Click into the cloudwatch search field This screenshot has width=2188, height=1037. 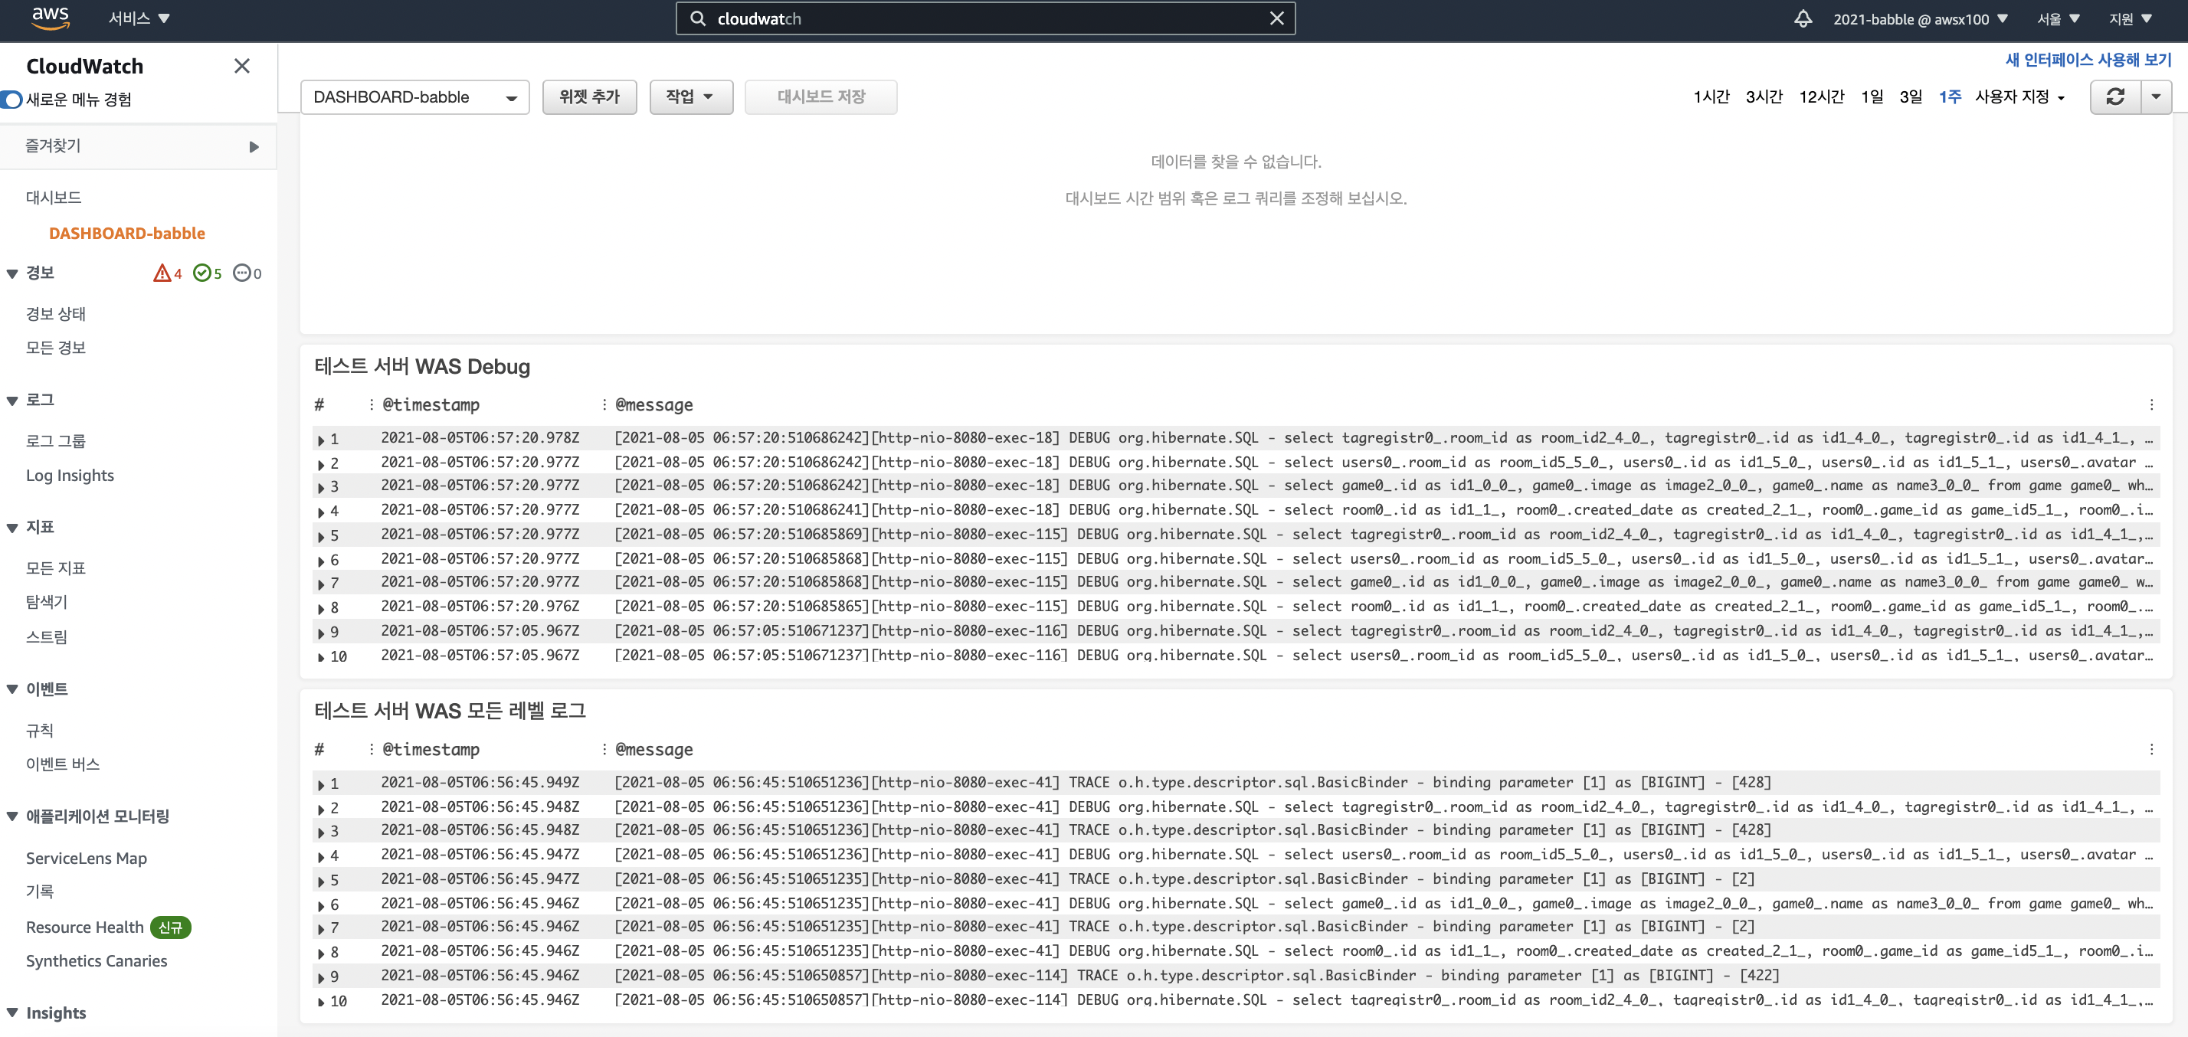click(x=977, y=18)
